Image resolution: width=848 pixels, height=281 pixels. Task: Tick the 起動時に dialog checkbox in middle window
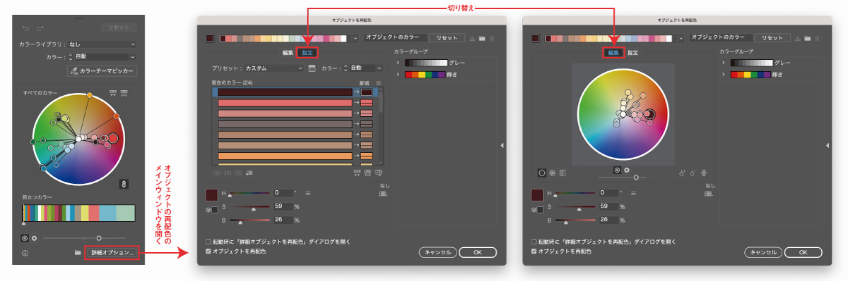(208, 242)
